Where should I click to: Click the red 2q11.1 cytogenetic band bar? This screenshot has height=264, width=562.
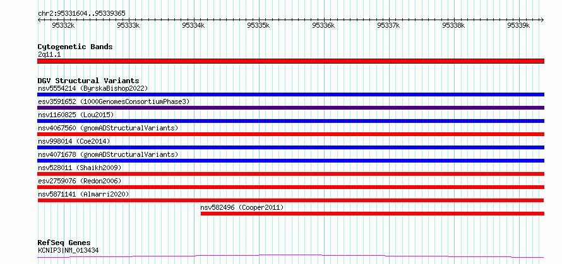click(290, 61)
